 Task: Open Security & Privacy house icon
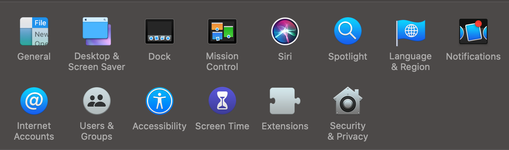click(x=348, y=101)
